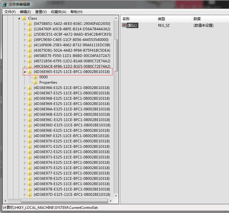Click the folder icon of {4D36E971-E325-11CE-BFC1-08002BE10318}
Viewport: 229px width, 213px height.
tap(30, 146)
